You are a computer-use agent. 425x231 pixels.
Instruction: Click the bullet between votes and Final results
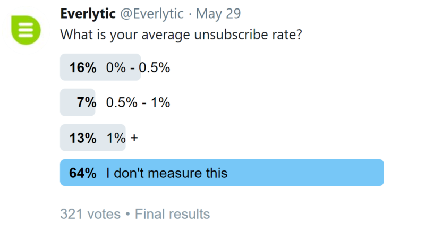coord(127,214)
